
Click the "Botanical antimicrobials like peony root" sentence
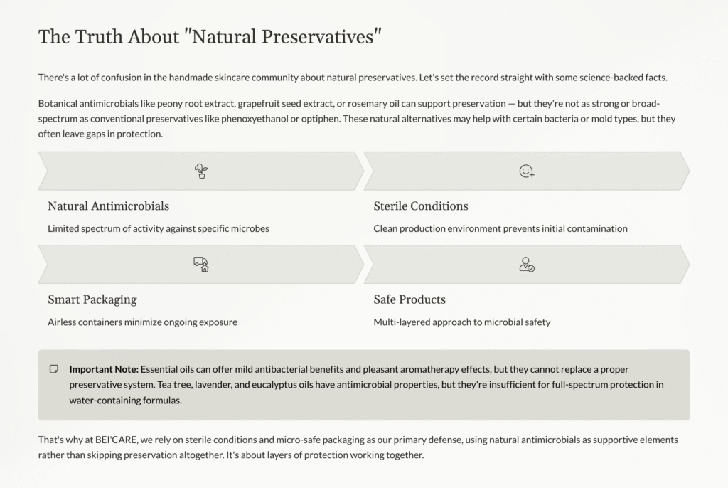point(284,103)
